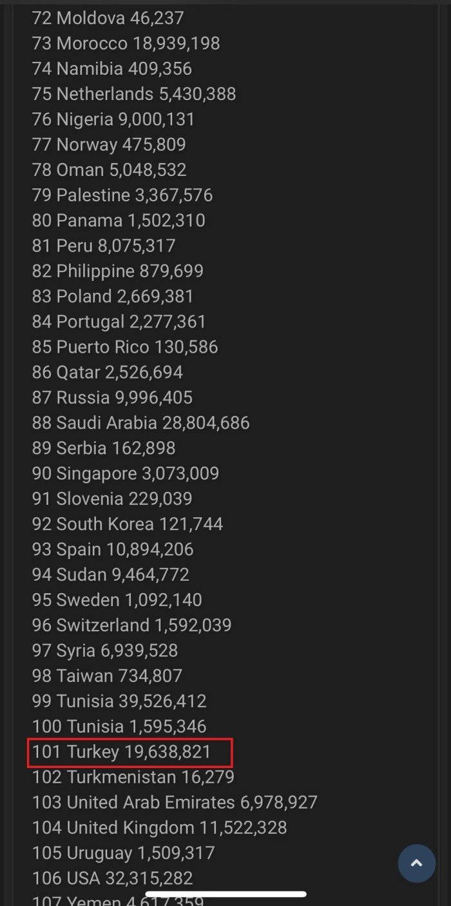Screen dimensions: 451x906
Task: Select the Turkmenistan 16,279 entry
Action: pyautogui.click(x=133, y=777)
